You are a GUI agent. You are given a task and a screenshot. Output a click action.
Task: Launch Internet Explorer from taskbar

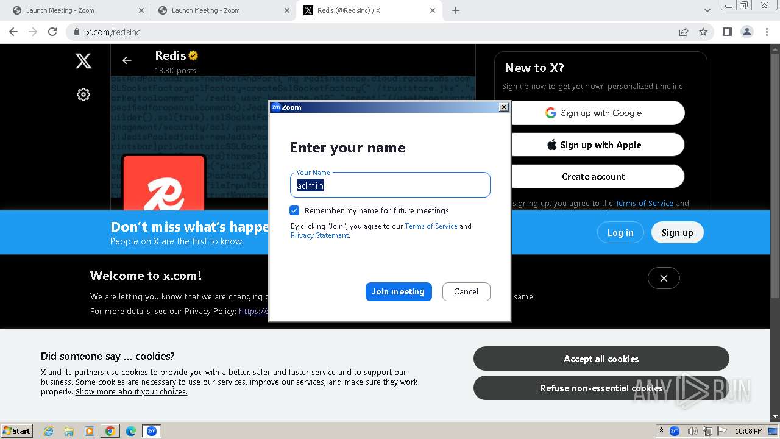(49, 431)
